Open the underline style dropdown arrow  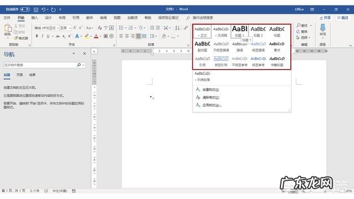pos(53,36)
